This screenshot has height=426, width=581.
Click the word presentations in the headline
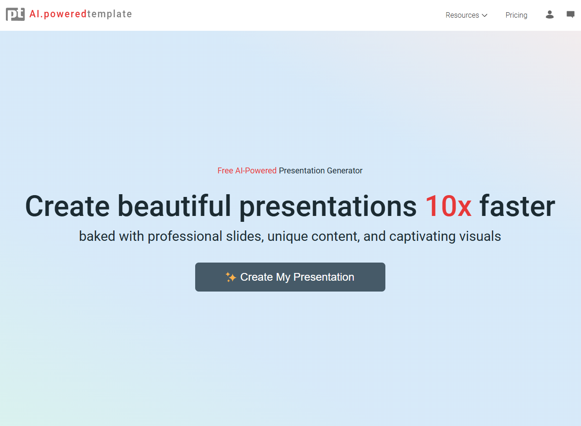pos(327,206)
